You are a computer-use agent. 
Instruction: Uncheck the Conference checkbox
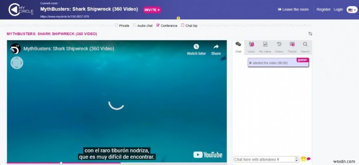tap(158, 25)
